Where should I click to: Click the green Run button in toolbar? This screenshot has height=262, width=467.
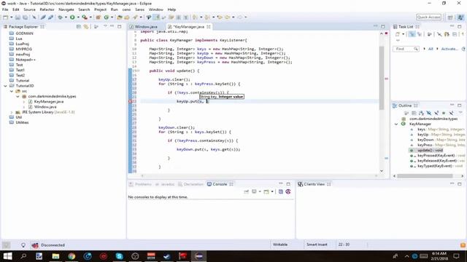[x=72, y=17]
